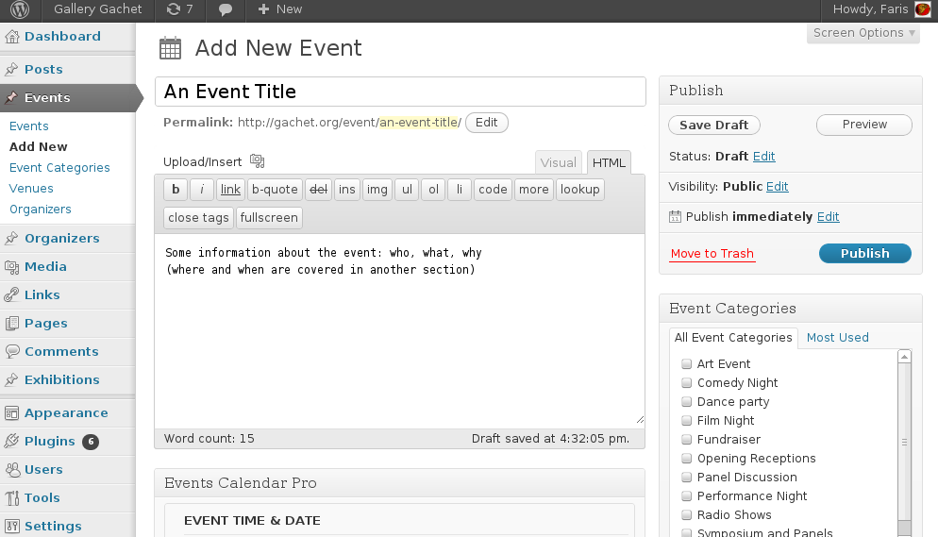The height and width of the screenshot is (537, 938).
Task: Open the + New menu in admin bar
Action: [x=279, y=9]
